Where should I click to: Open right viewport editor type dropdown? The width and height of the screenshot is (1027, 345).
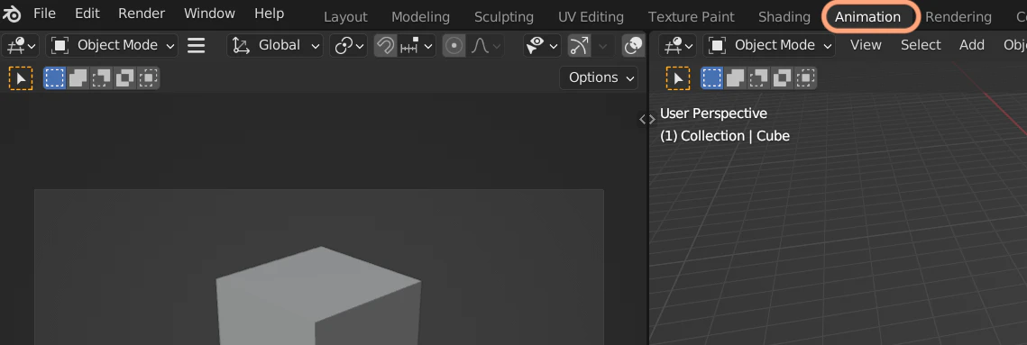pyautogui.click(x=679, y=45)
